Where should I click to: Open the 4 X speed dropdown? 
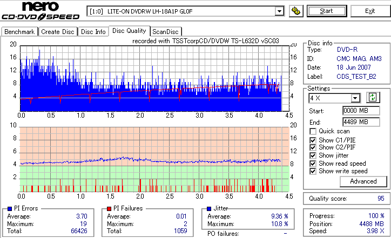tap(355, 98)
